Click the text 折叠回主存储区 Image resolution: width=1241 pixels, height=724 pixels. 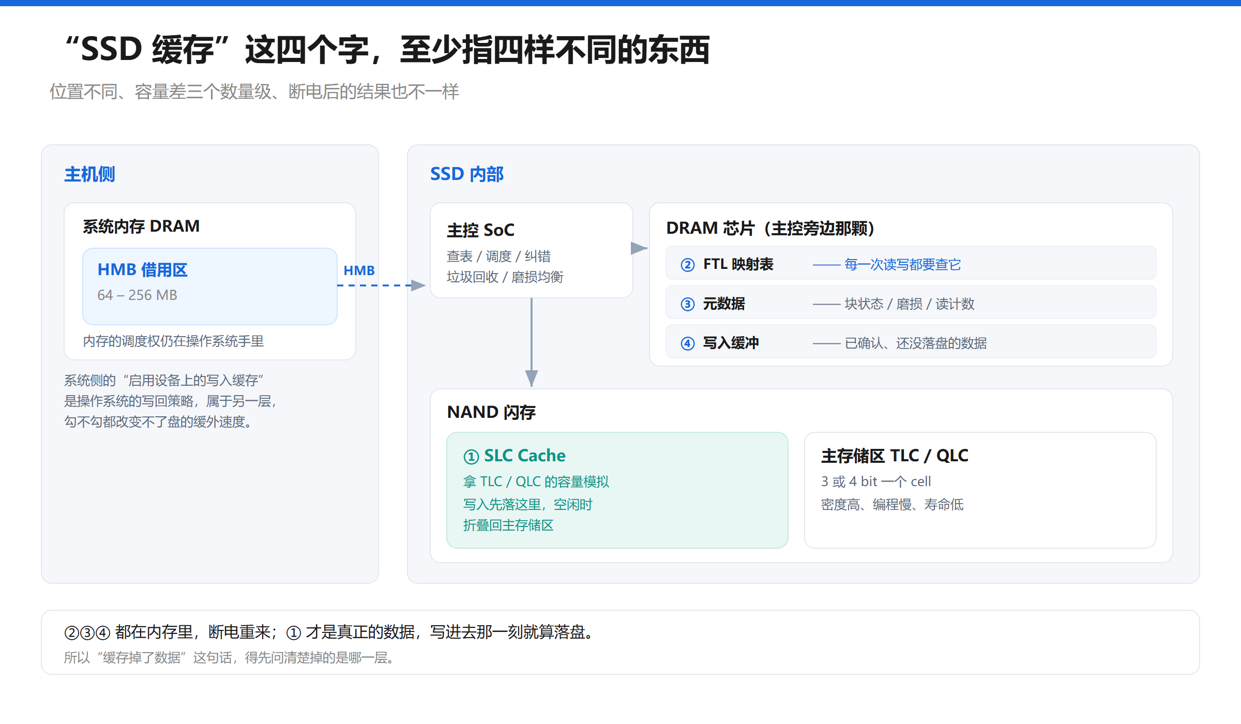(x=508, y=525)
